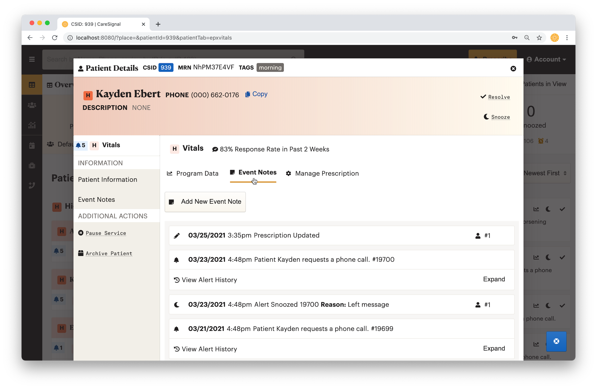
Task: Open calendar icon in left navigation
Action: pyautogui.click(x=32, y=145)
